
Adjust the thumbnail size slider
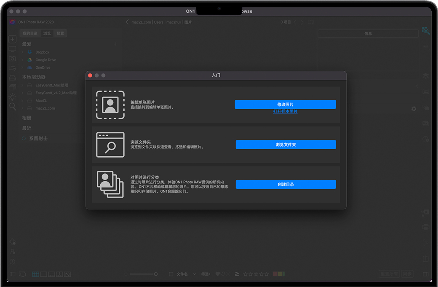(x=155, y=274)
